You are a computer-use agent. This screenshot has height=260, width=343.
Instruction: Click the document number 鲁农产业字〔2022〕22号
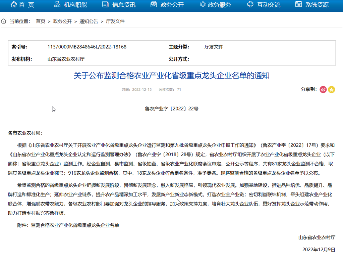(x=172, y=109)
